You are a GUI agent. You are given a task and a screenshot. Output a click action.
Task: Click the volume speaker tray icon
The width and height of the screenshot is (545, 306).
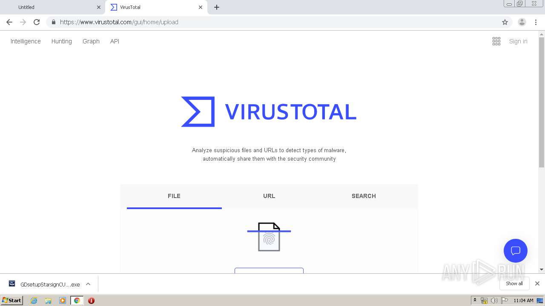coord(494,300)
